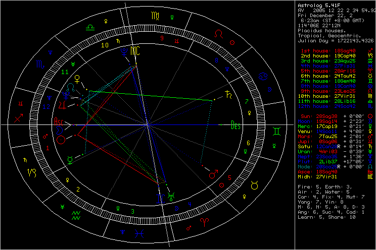Select the yellow Venus glyph in the chart wheel

tap(77, 79)
